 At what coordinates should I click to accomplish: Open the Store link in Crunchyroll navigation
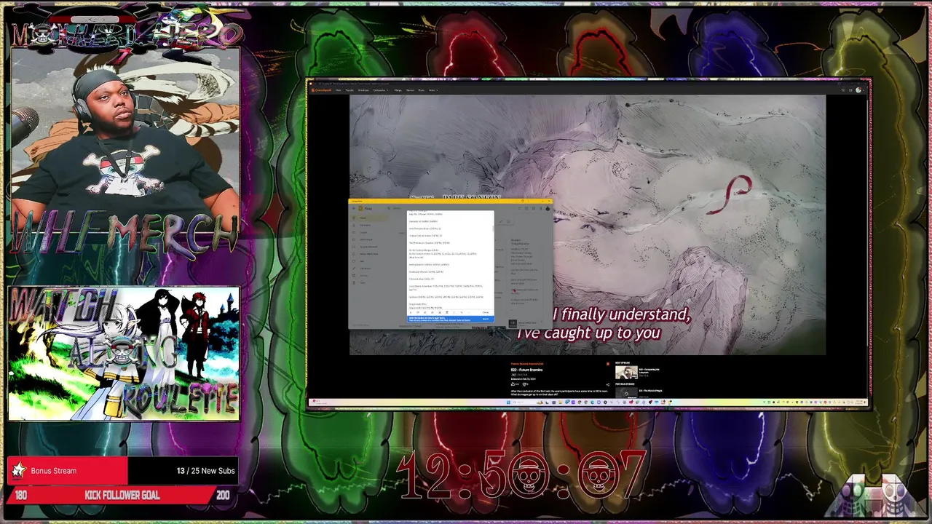(421, 90)
